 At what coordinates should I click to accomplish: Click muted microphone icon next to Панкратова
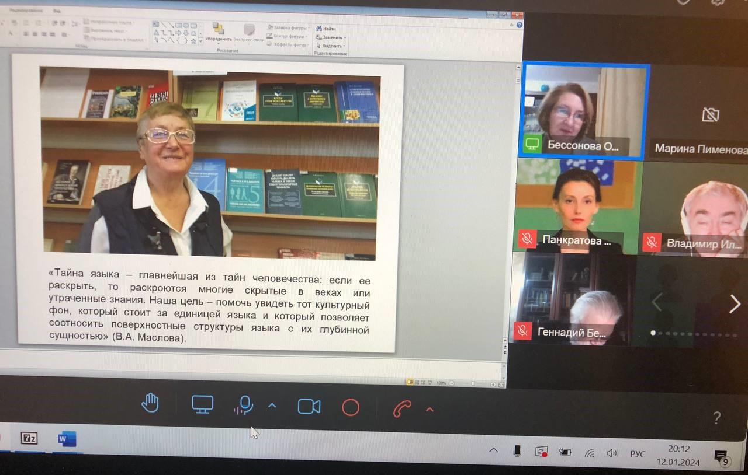[x=527, y=239]
